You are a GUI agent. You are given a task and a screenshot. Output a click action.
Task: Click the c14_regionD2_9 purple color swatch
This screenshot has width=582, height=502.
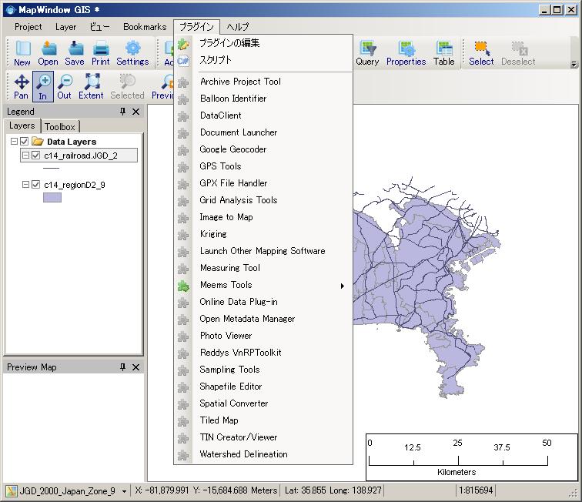click(x=52, y=198)
